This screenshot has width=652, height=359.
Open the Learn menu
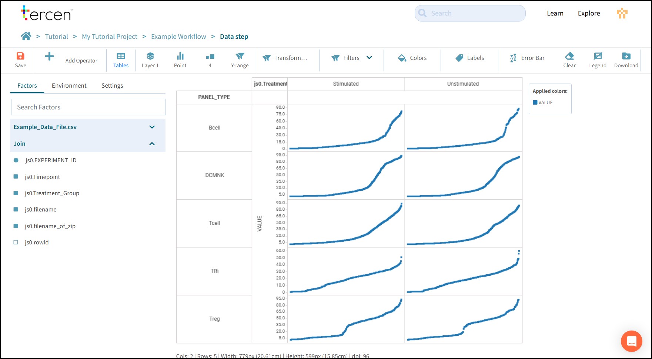pos(555,13)
